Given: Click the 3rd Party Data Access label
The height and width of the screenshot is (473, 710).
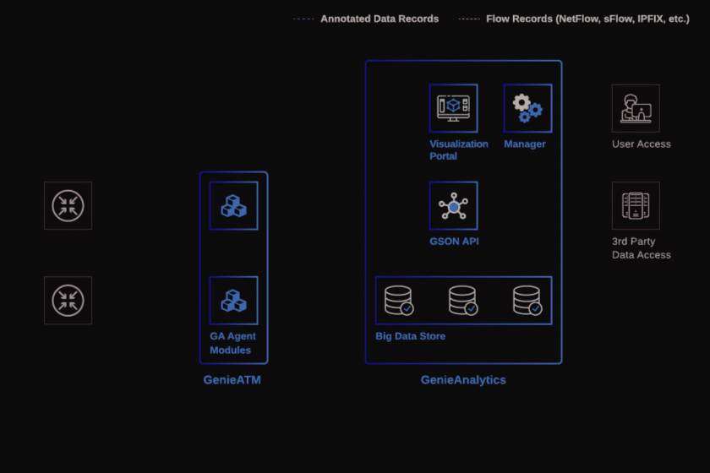Looking at the screenshot, I should click(x=642, y=248).
